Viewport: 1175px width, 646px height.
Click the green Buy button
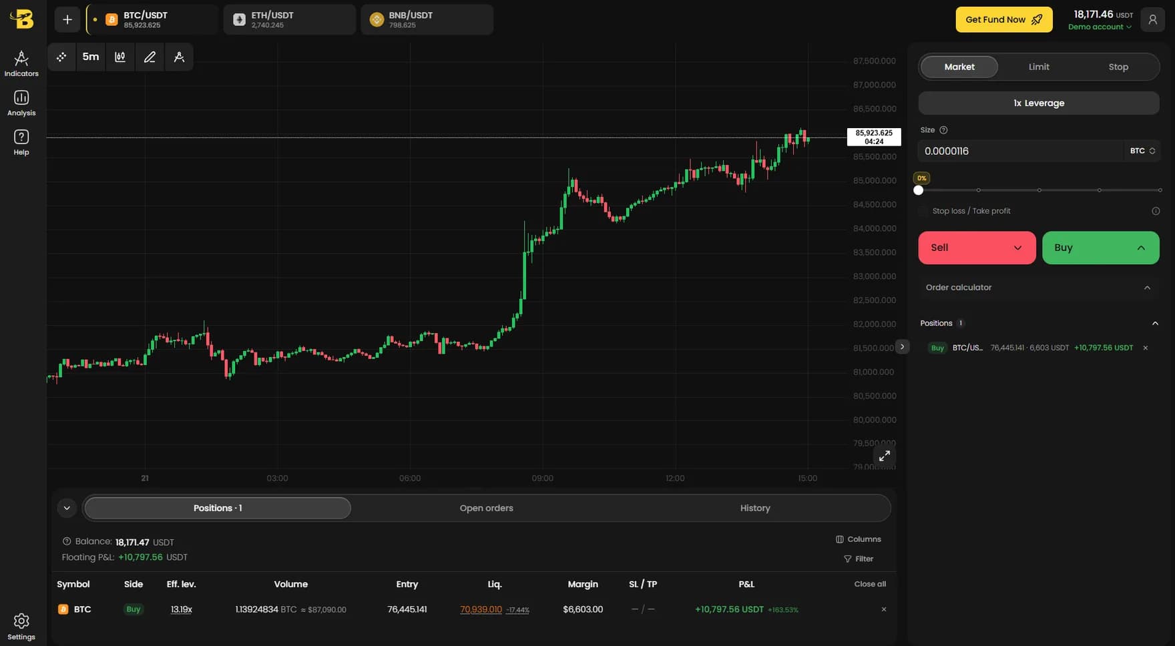tap(1100, 248)
